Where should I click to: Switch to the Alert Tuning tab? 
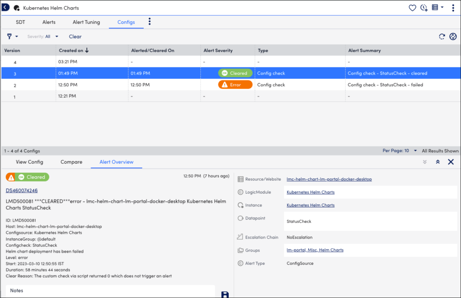[x=86, y=22]
